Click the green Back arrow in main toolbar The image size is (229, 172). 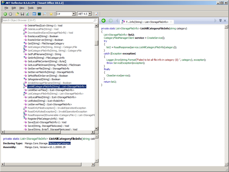pos(5,14)
